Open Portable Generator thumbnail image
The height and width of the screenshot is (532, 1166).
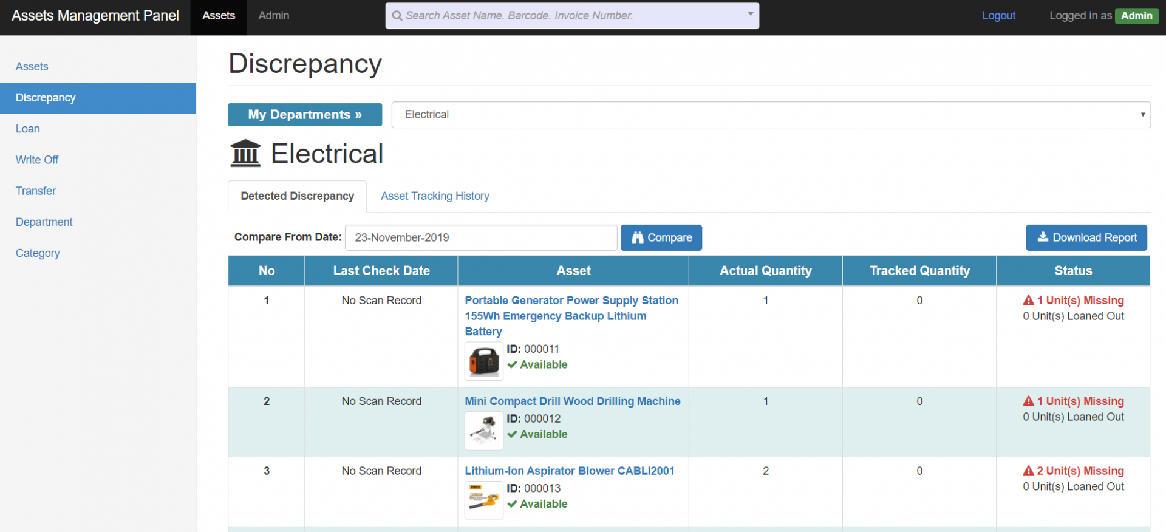[484, 361]
